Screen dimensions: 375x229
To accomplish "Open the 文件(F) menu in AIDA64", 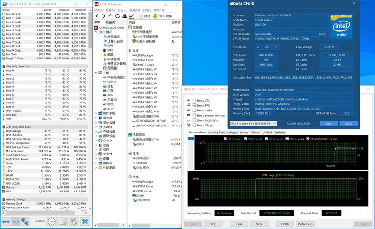I will 99,10.
